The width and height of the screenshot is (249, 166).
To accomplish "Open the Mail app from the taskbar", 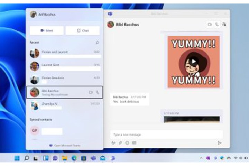I will (x=103, y=158).
